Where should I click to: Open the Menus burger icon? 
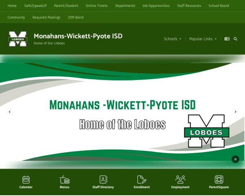(x=65, y=180)
